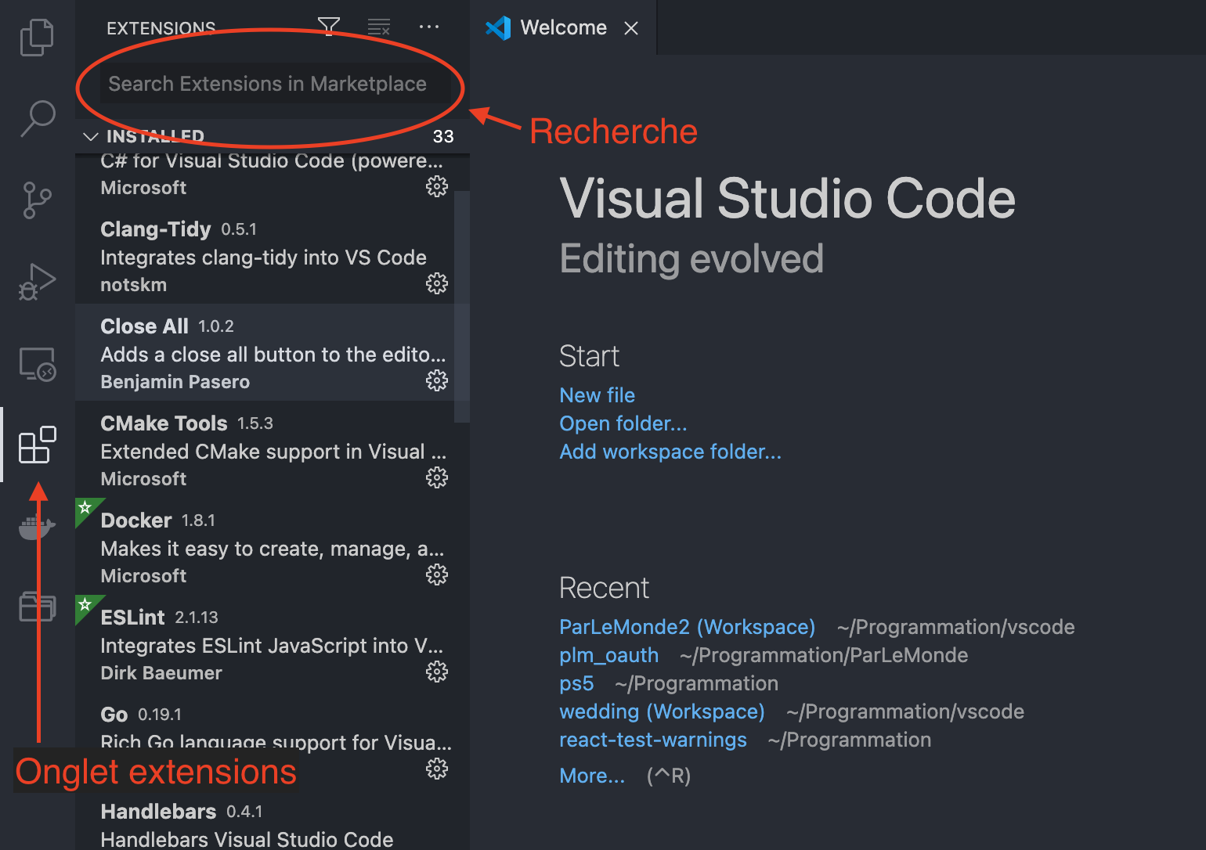
Task: Click the Open folder... link
Action: coord(623,423)
